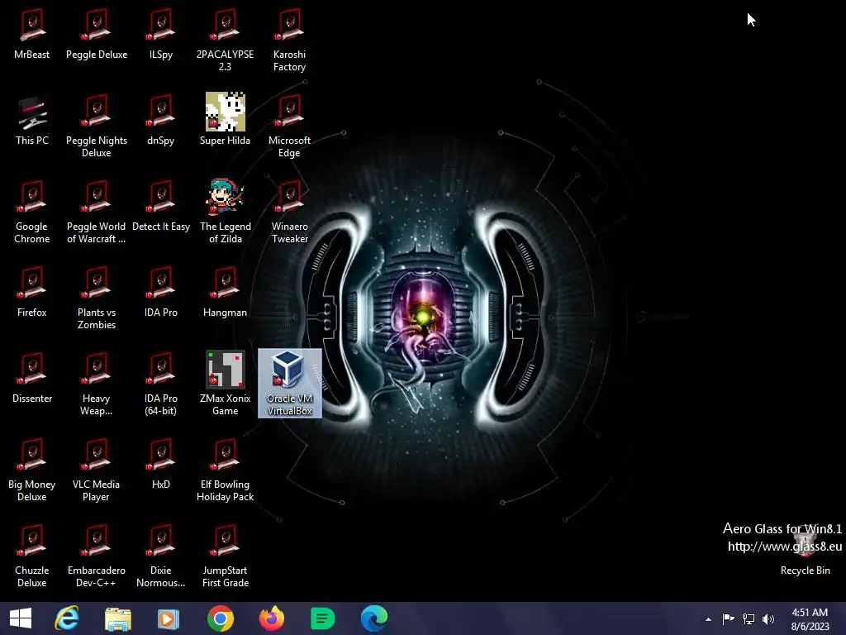Select the ILSpy desktop icon
Viewport: 846px width, 635px height.
[161, 33]
